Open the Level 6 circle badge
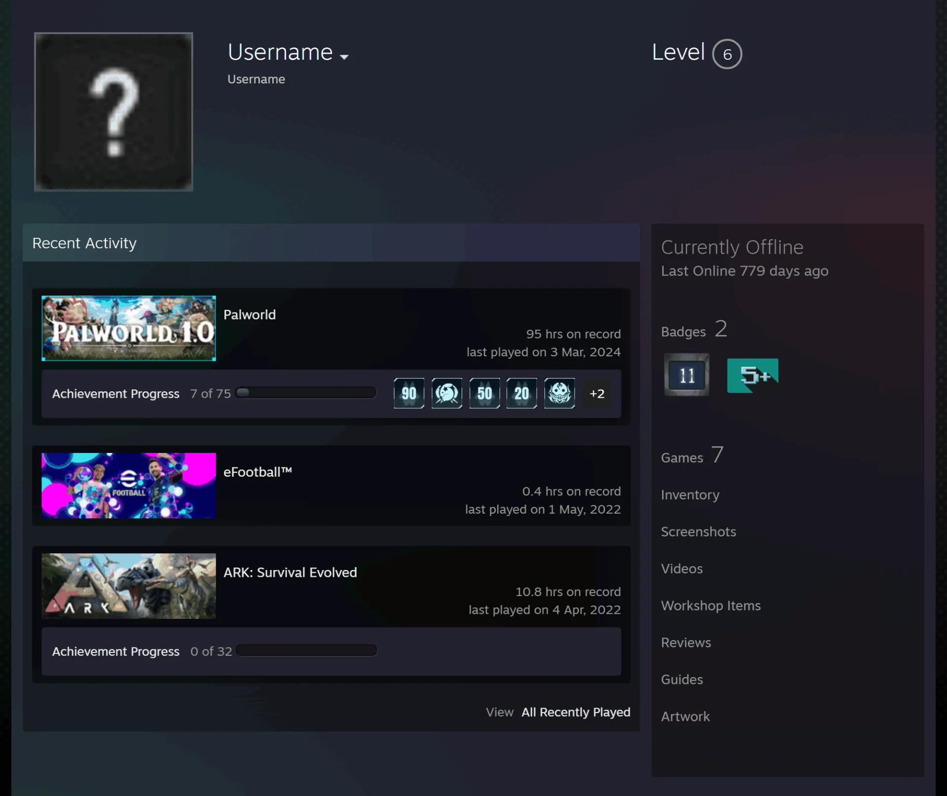The width and height of the screenshot is (947, 796). coord(727,54)
